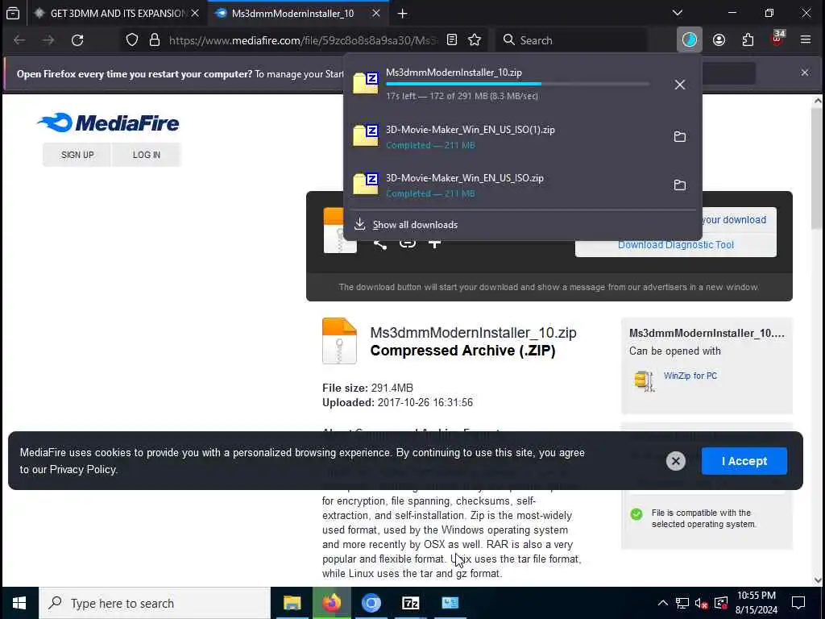Image resolution: width=825 pixels, height=619 pixels.
Task: Click the Firefox account icon
Action: [719, 40]
